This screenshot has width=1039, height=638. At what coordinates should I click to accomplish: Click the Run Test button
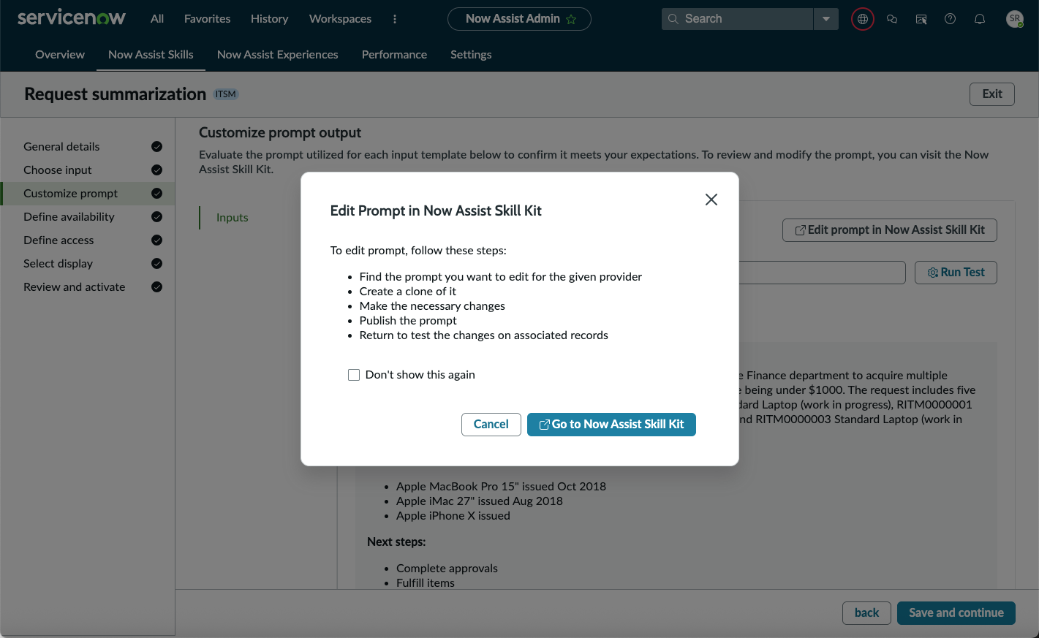pos(956,273)
